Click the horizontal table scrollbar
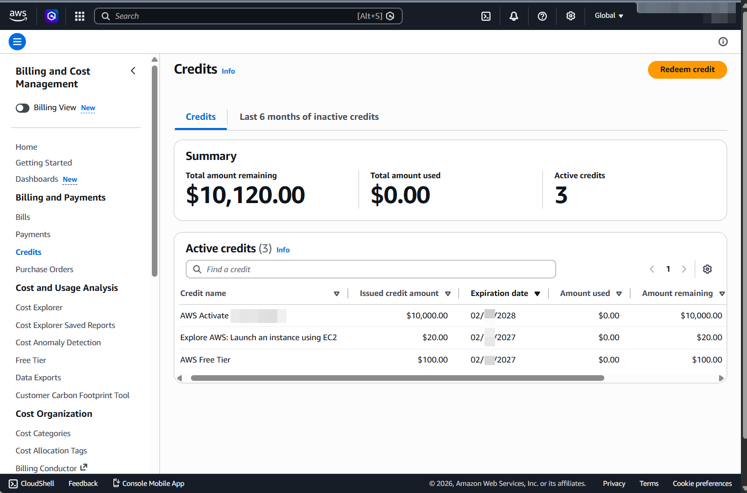The image size is (747, 493). coord(398,378)
